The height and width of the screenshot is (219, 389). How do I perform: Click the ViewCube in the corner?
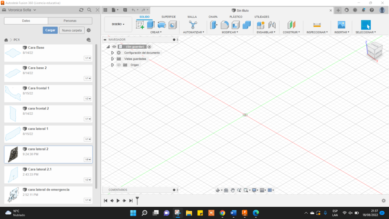[374, 51]
